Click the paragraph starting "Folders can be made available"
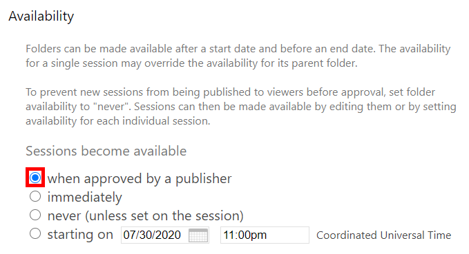Image resolution: width=469 pixels, height=254 pixels. [238, 56]
